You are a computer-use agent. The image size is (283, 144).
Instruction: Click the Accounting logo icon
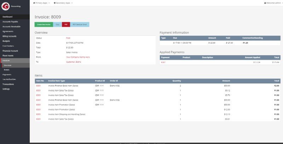(x=5, y=6)
